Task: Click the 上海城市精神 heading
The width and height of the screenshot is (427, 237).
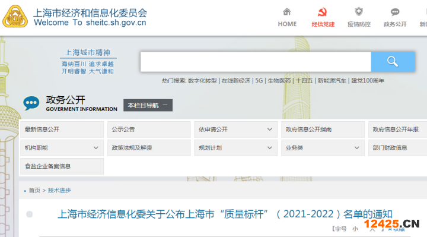Action: pyautogui.click(x=88, y=52)
